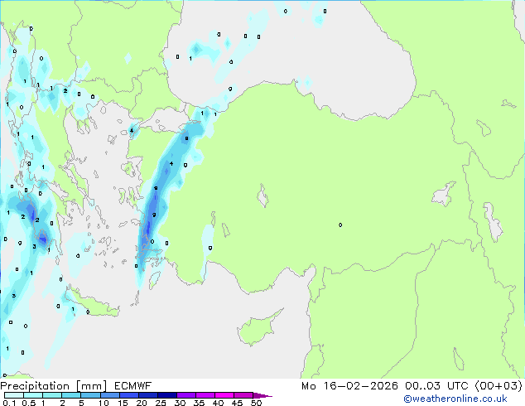Screen dimensions: 525x406
Task: Click the legend's 0.1 tick label
Action: (7, 404)
